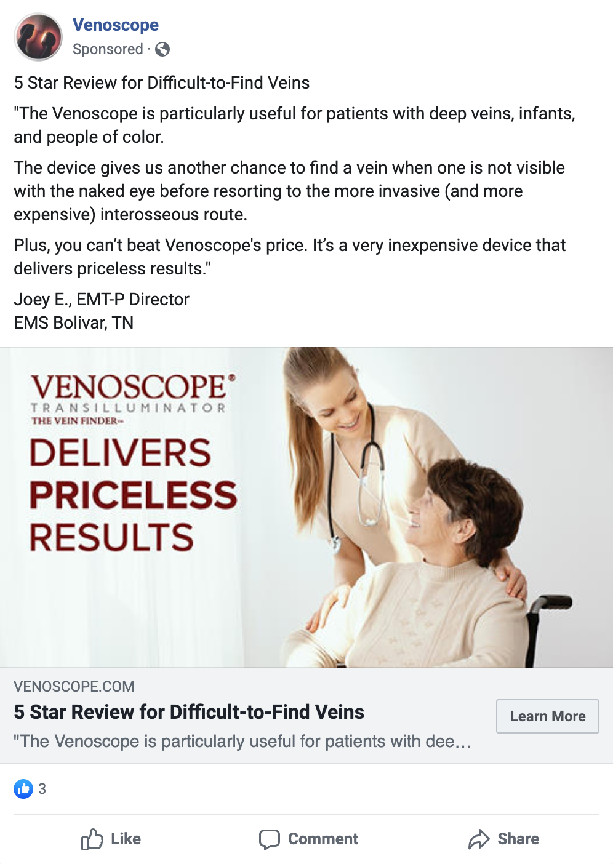The width and height of the screenshot is (613, 864).
Task: Click the Sponsored label
Action: (108, 49)
